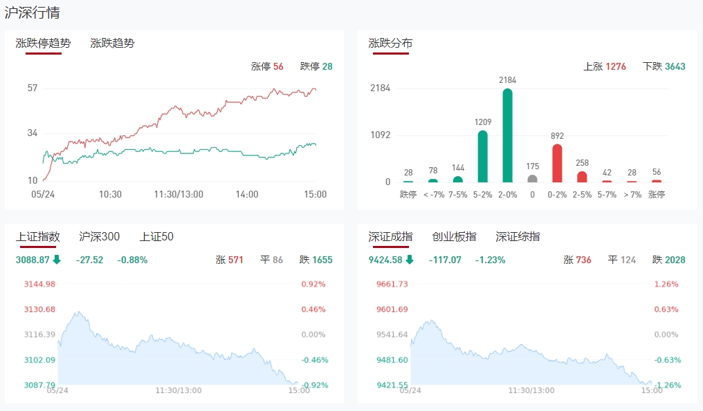This screenshot has height=411, width=703.
Task: Click the red 2-5% bar showing 258
Action: (582, 177)
